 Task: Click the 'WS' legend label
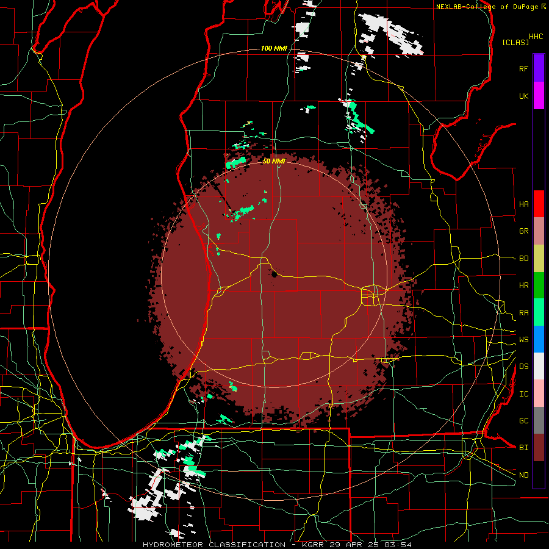[x=524, y=340]
